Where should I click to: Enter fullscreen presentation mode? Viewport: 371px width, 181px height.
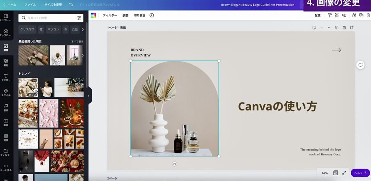pyautogui.click(x=344, y=173)
